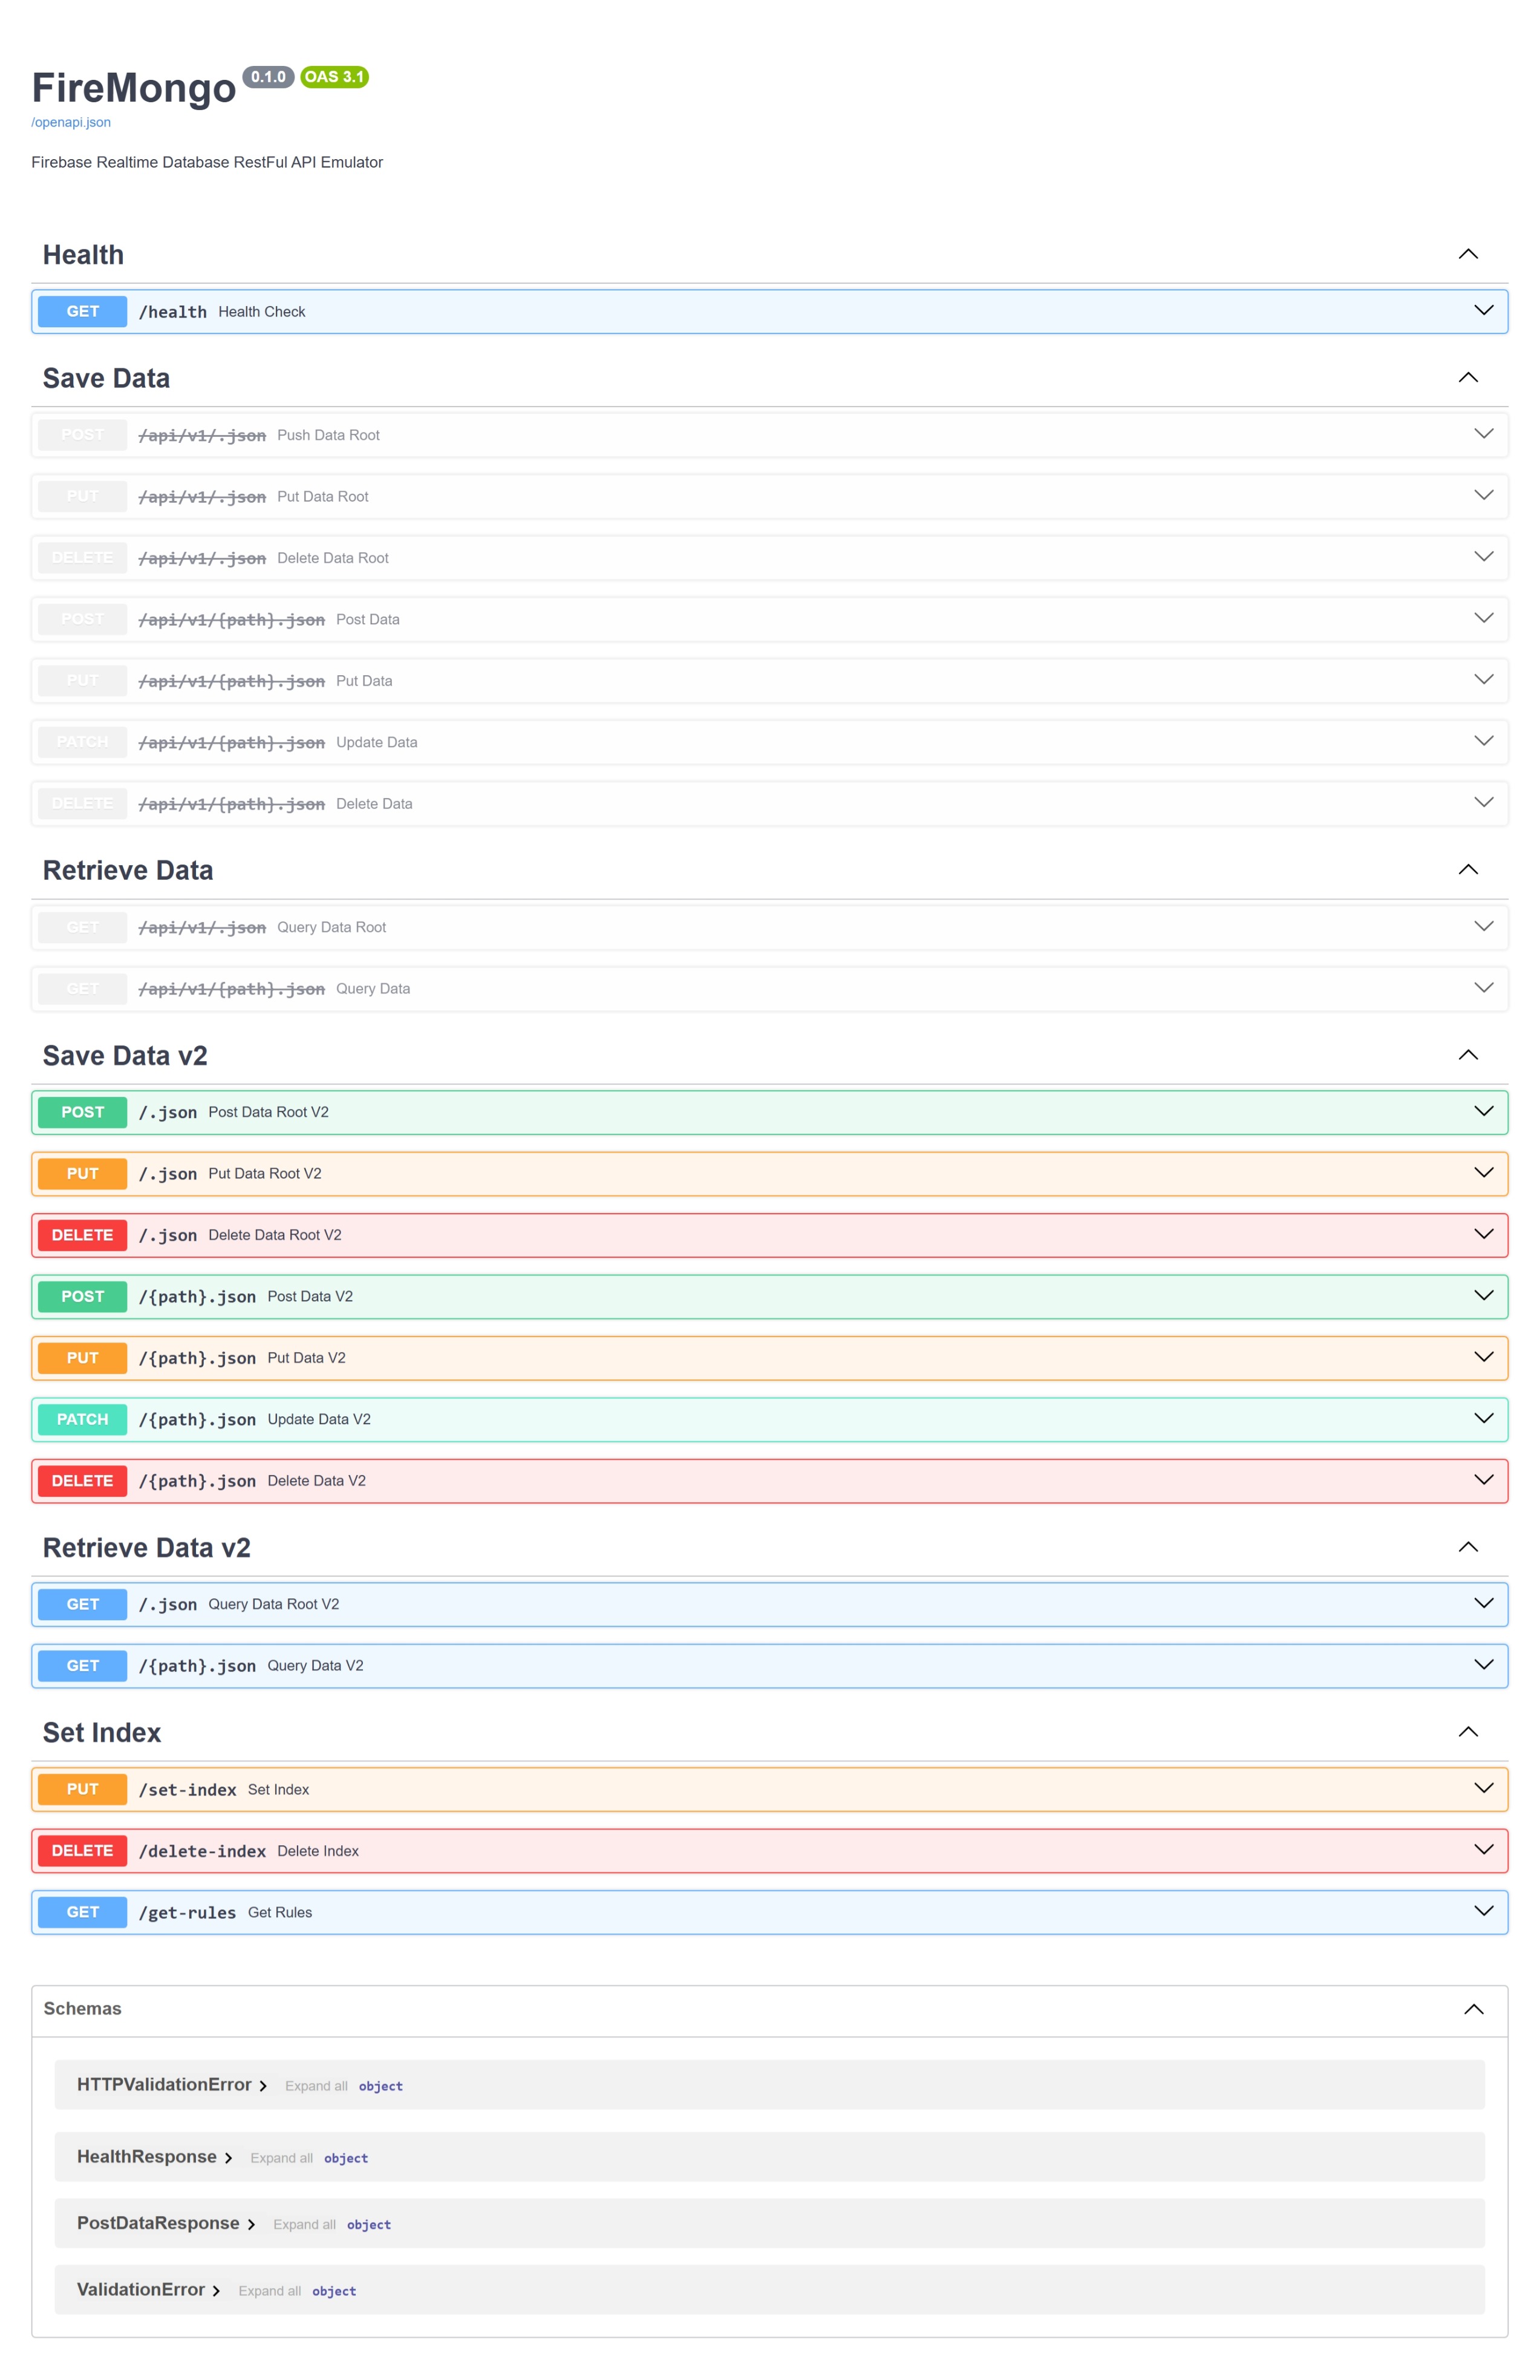
Task: Expand arrow on Set Index PUT row
Action: click(x=1484, y=1788)
